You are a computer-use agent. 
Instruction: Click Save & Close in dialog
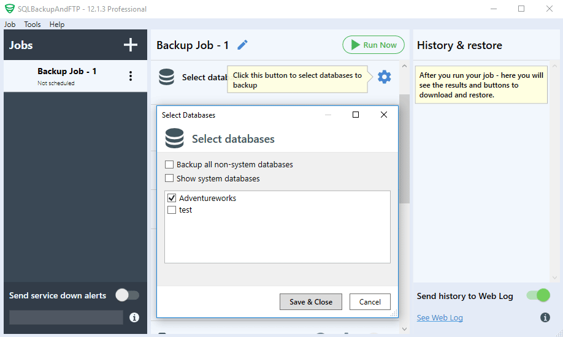pos(311,302)
